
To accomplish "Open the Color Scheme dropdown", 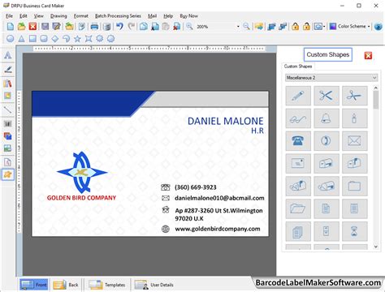I will pyautogui.click(x=349, y=26).
